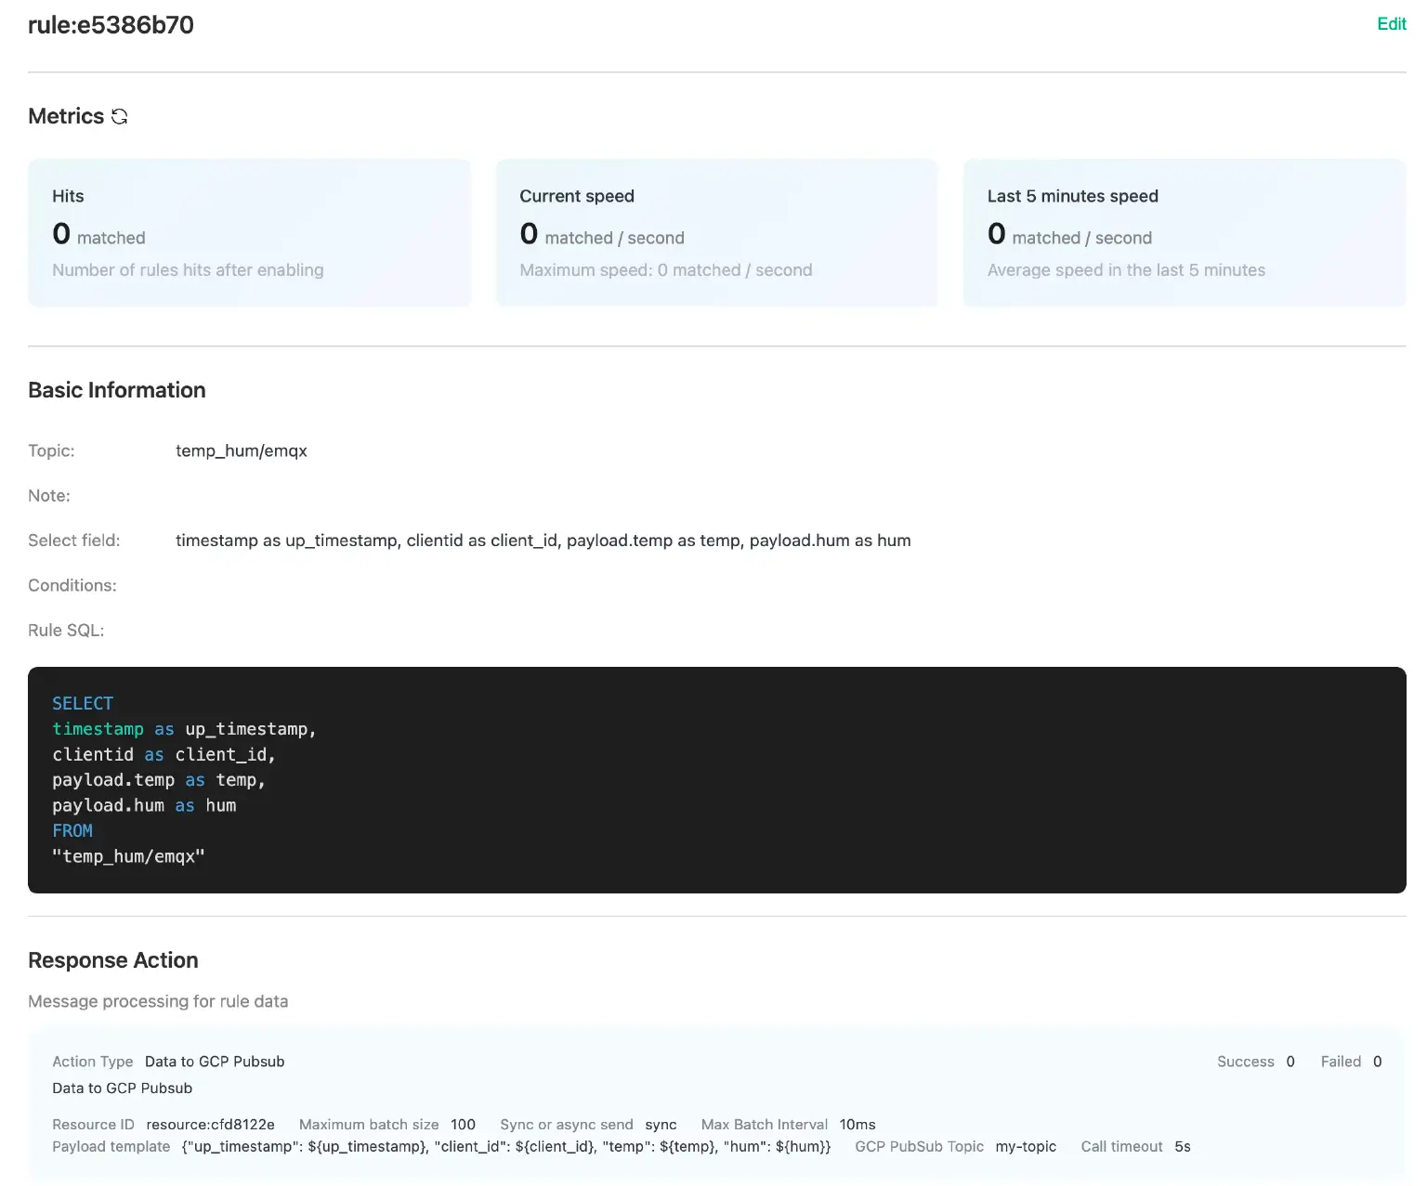Select the GCP PubSub Topic my-topic value
The height and width of the screenshot is (1186, 1427).
[x=1026, y=1146]
